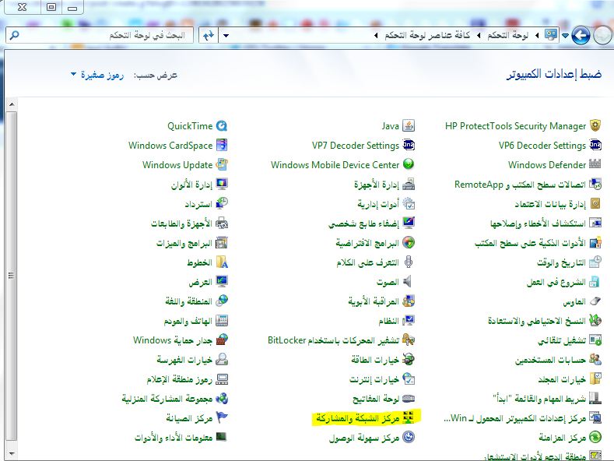Open مركز المزامنة sync icon
The image size is (614, 461).
595,438
